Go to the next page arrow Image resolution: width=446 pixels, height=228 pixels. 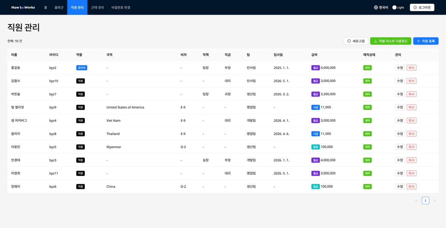click(435, 201)
